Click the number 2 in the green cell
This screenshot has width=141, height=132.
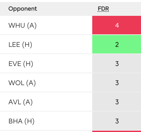pos(117,45)
